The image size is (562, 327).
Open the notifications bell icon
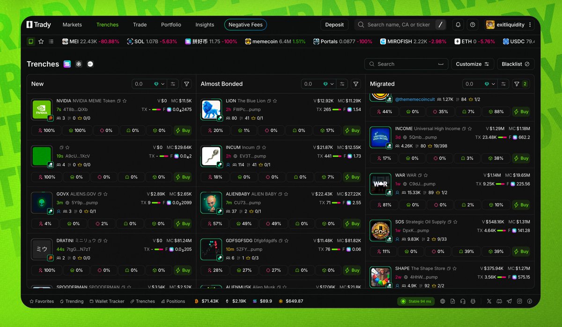458,25
